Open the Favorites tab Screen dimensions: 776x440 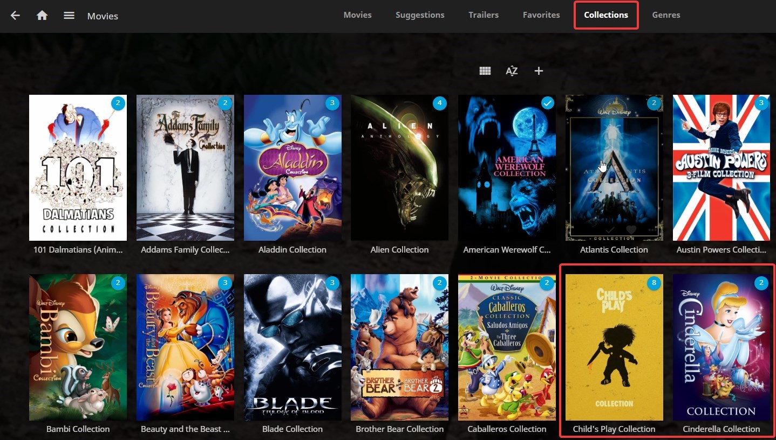coord(541,15)
